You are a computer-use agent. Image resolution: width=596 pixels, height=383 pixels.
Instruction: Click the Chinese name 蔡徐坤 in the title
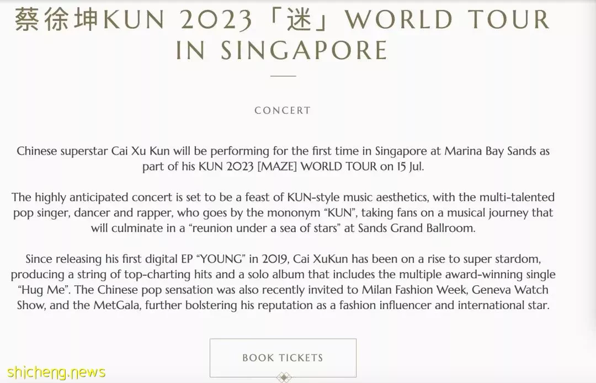(x=57, y=19)
